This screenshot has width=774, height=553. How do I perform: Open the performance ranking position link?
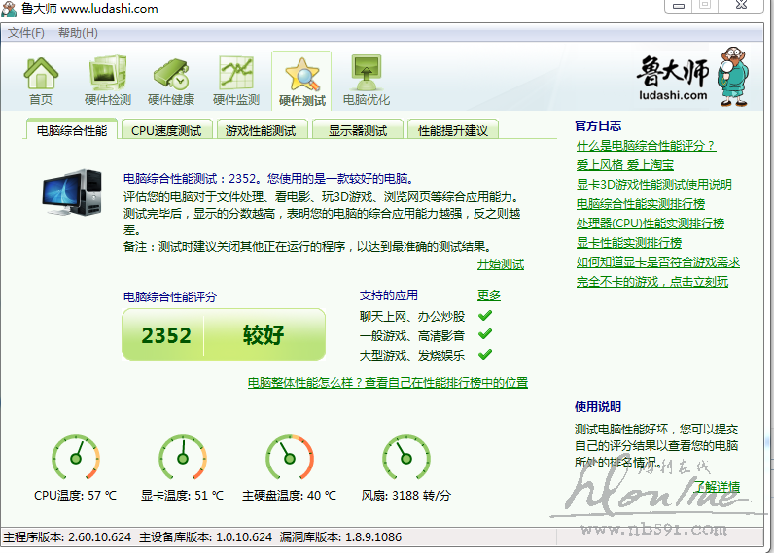(x=388, y=383)
